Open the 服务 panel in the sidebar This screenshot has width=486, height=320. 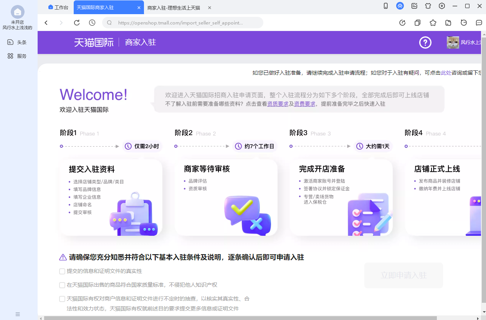tap(17, 56)
